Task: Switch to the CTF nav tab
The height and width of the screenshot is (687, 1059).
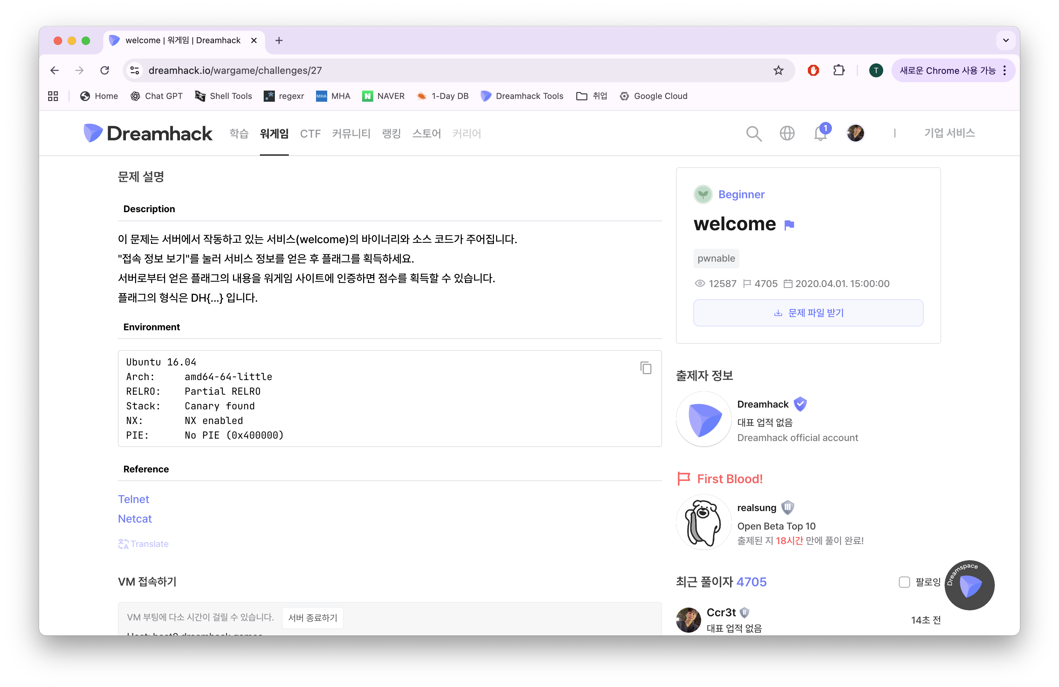Action: 310,134
